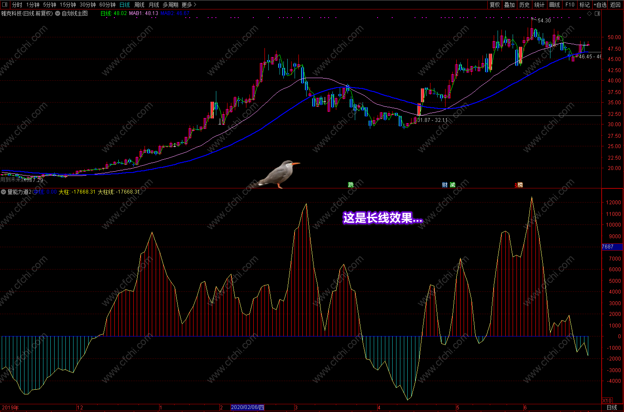Click the 2020/02/06 date marker on timeline
624x412 pixels.
(x=248, y=407)
